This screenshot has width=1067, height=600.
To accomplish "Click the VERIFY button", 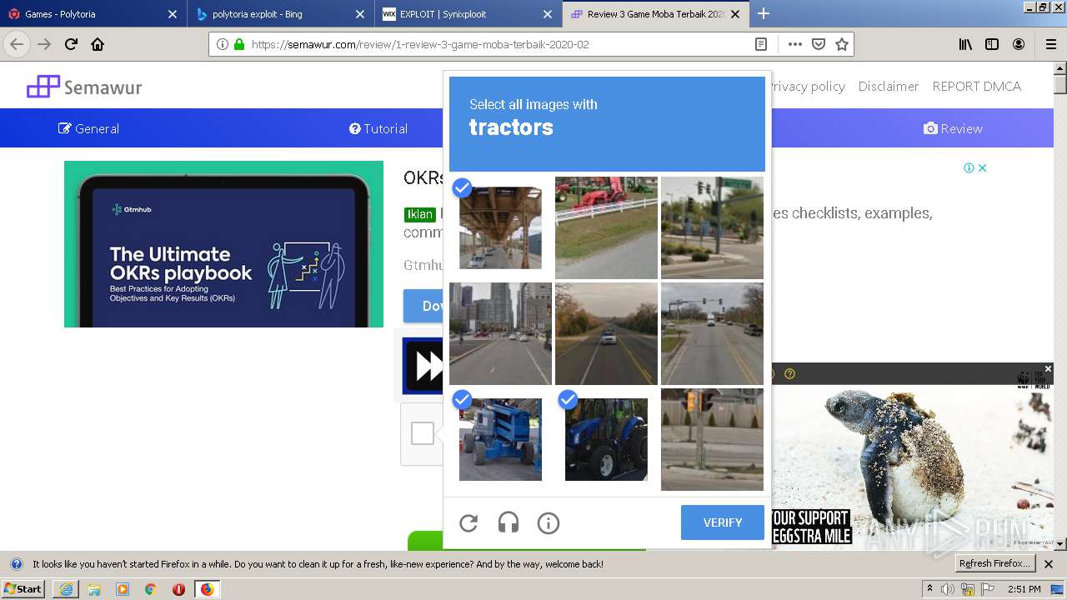I will click(x=723, y=522).
